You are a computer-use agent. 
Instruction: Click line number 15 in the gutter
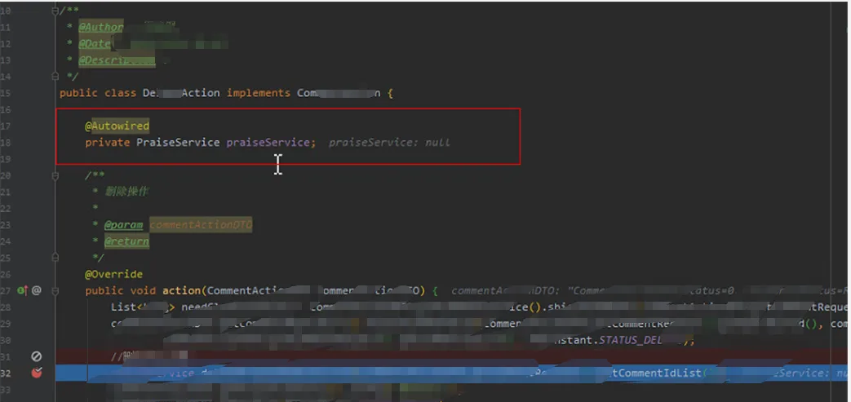6,93
